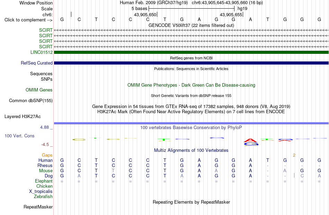Click the 43,905,650 ruler position

[145, 14]
